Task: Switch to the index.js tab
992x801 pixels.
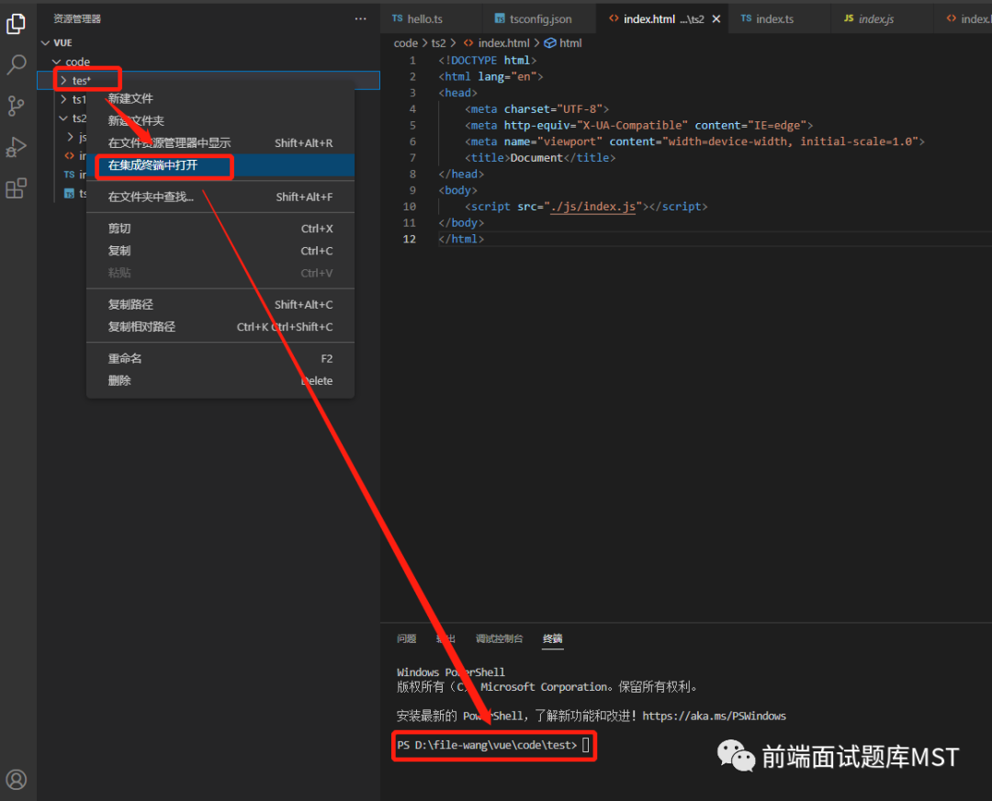Action: click(x=882, y=19)
